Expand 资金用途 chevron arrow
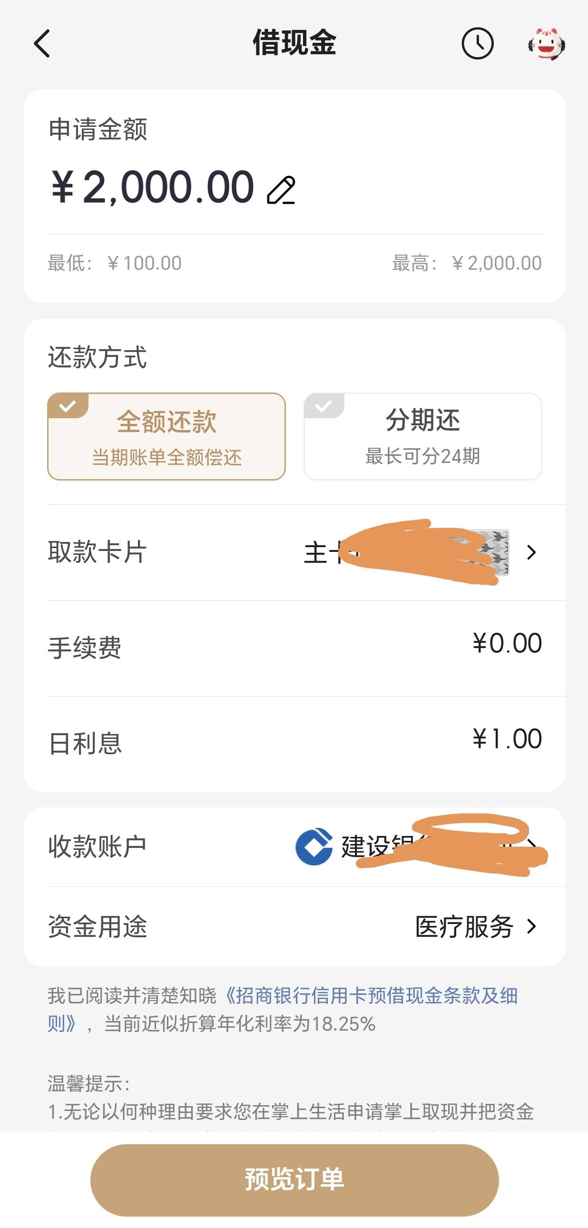Viewport: 588px width, 1228px height. [x=531, y=926]
